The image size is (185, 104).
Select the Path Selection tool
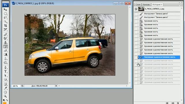[x=5, y=75]
